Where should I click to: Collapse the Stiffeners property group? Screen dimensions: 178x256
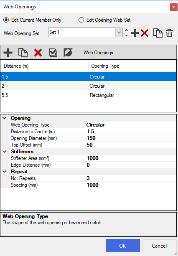pos(5,152)
